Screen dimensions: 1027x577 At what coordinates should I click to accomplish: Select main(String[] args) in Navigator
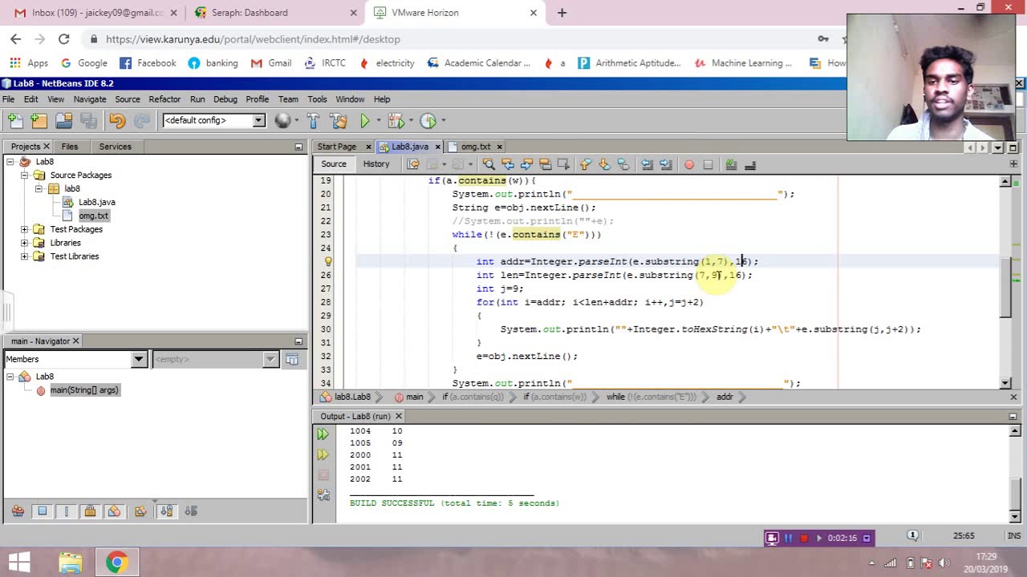pyautogui.click(x=84, y=390)
